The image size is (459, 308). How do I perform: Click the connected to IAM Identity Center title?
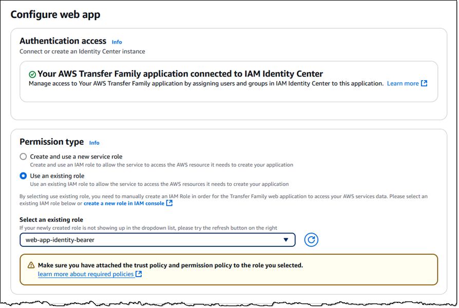[x=180, y=74]
